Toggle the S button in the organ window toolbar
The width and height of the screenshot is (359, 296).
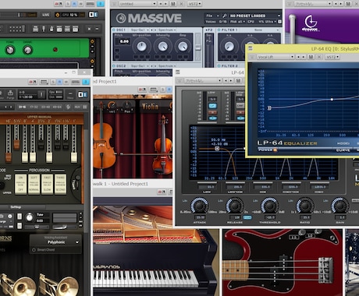53,82
